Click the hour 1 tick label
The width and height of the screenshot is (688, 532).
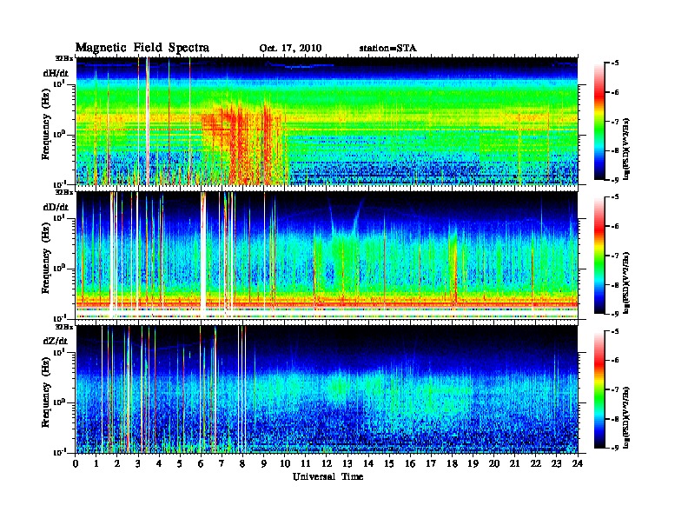[96, 464]
